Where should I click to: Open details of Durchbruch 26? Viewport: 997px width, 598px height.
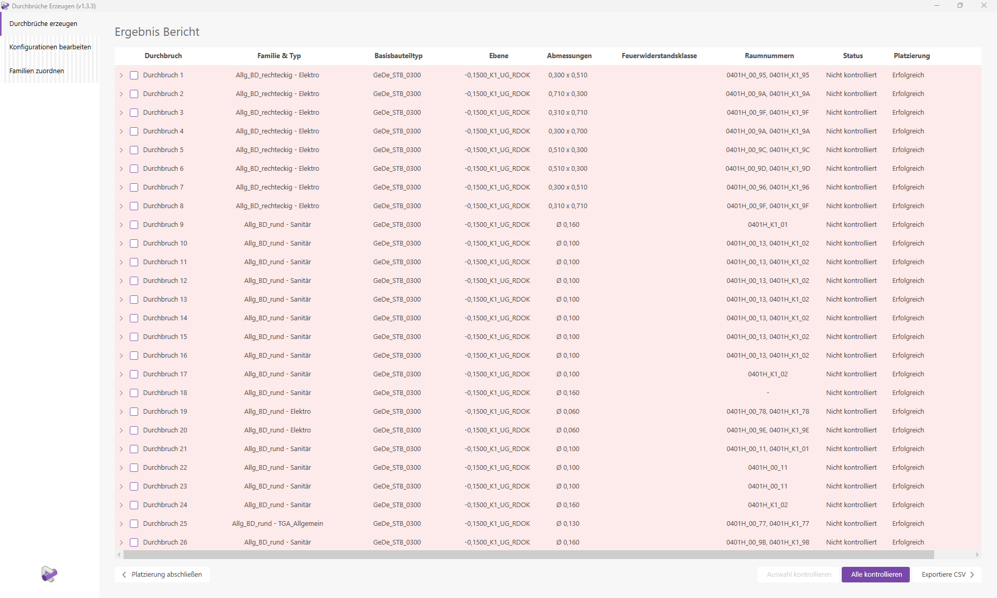[x=121, y=542]
